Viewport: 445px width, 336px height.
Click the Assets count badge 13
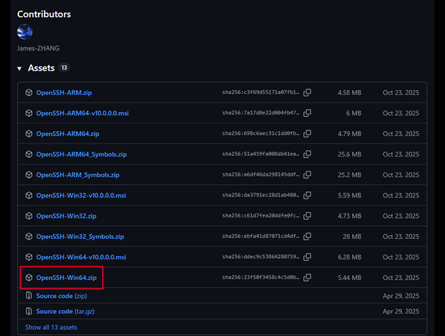tap(64, 67)
